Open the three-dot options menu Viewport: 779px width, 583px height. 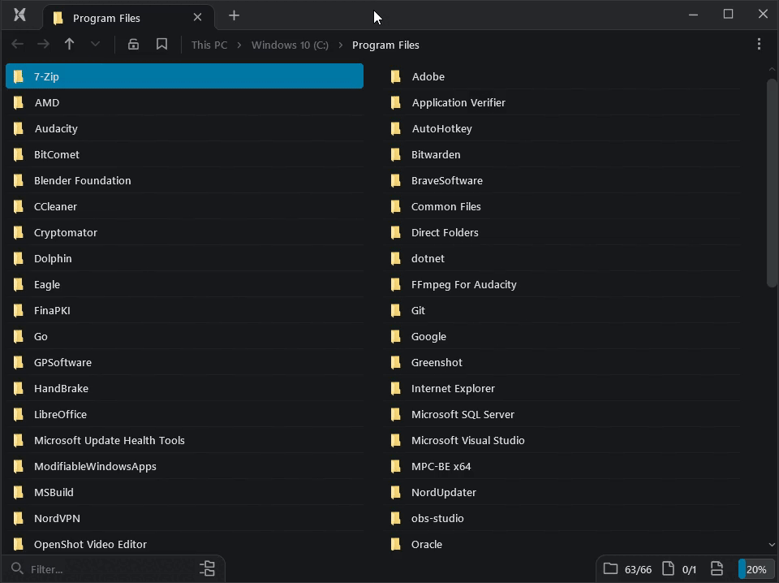tap(759, 44)
